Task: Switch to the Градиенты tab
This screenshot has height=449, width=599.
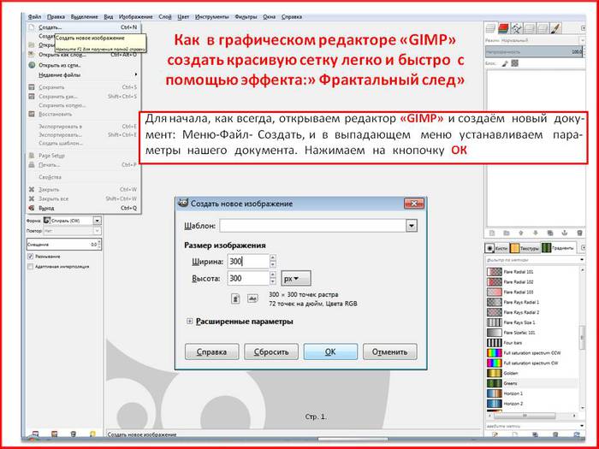Action: click(558, 248)
